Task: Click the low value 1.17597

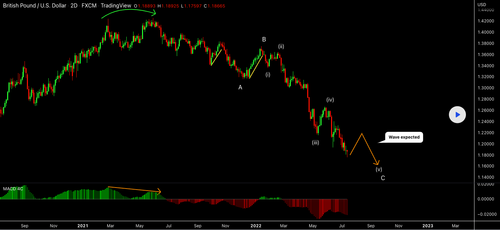Action: (x=193, y=6)
